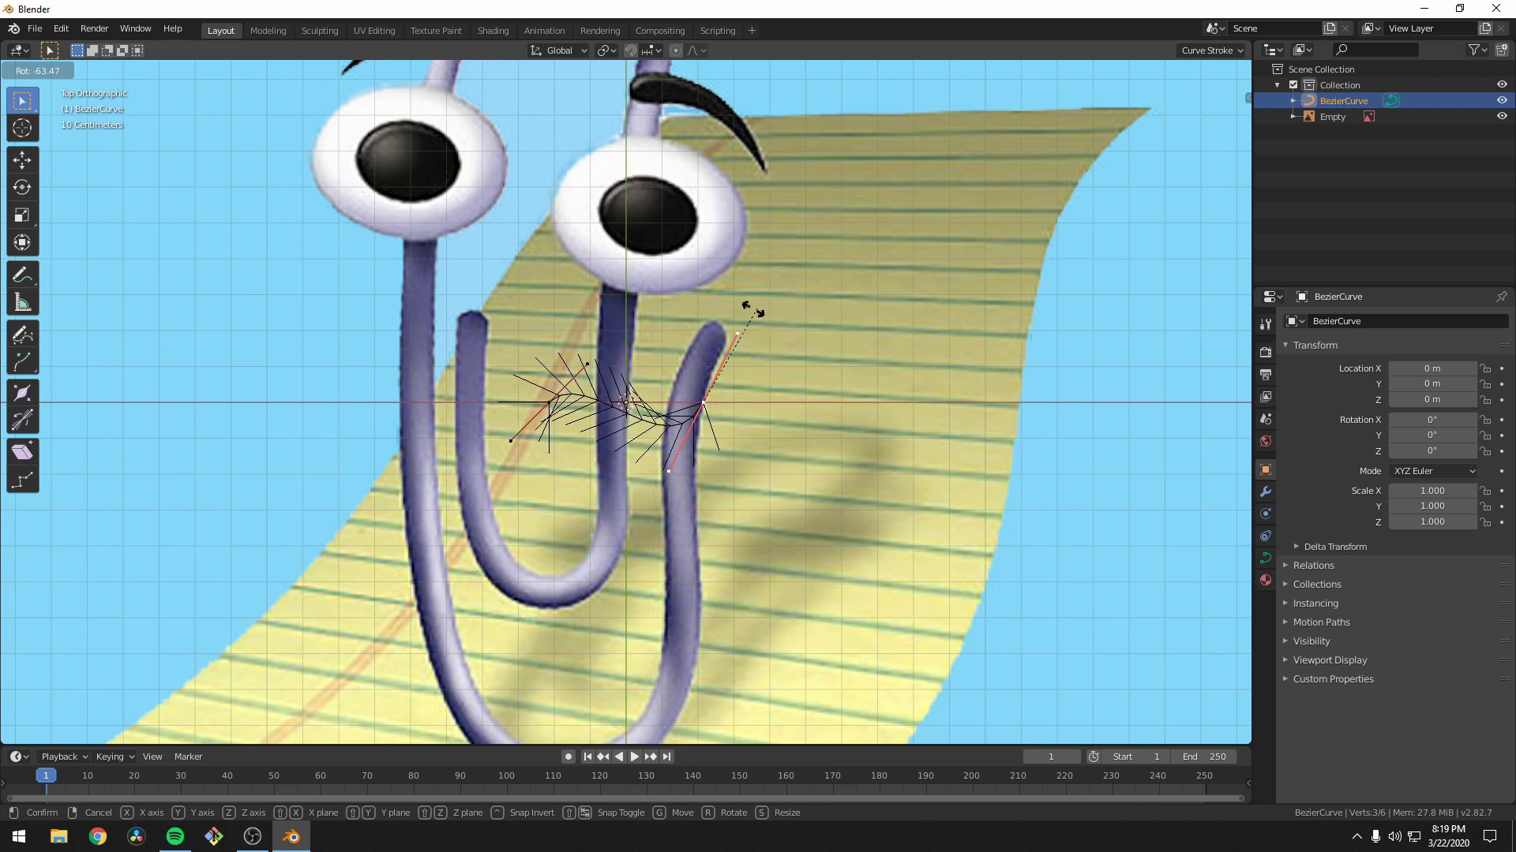Viewport: 1516px width, 852px height.
Task: Select the Move tool in the viewport toolbar
Action: coord(22,160)
